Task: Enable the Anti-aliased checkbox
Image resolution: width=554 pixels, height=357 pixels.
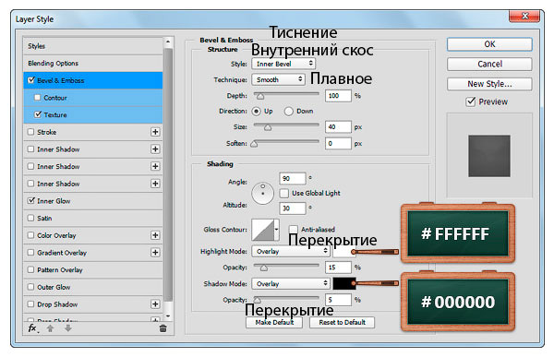Action: (x=293, y=229)
